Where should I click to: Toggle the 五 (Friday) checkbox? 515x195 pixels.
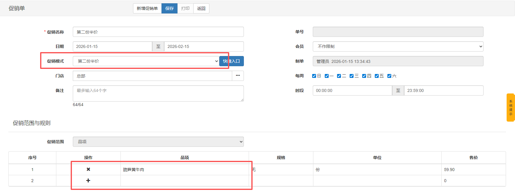pos(377,76)
